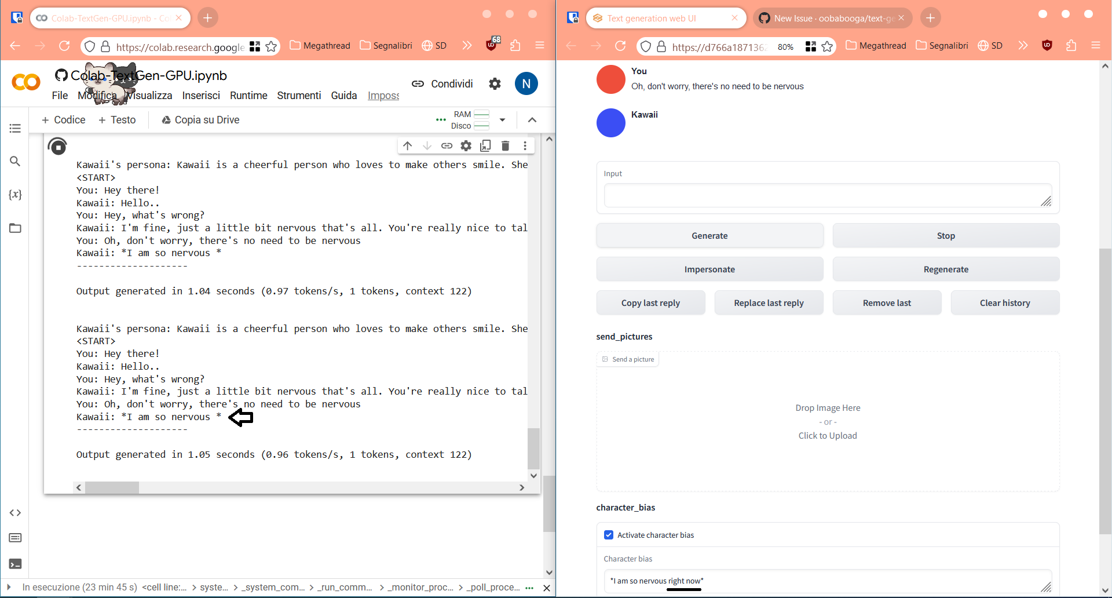The height and width of the screenshot is (598, 1112).
Task: Expand the RAM and Disco resources dropdown
Action: (x=503, y=120)
